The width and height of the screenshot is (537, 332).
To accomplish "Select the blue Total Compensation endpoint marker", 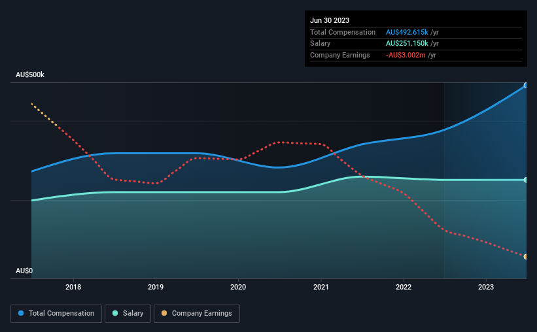I will (x=526, y=85).
